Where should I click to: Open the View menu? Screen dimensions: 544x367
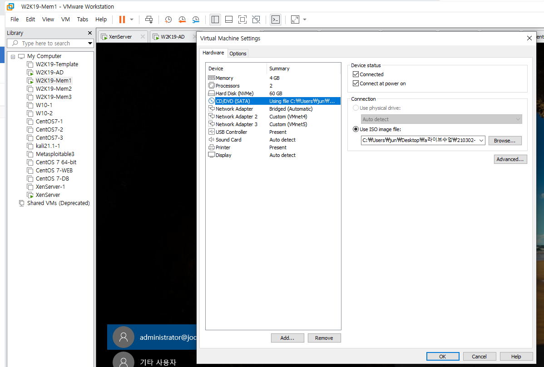48,20
